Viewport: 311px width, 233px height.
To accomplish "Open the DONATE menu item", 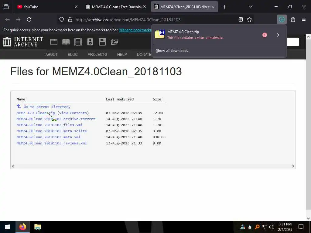I will (144, 55).
